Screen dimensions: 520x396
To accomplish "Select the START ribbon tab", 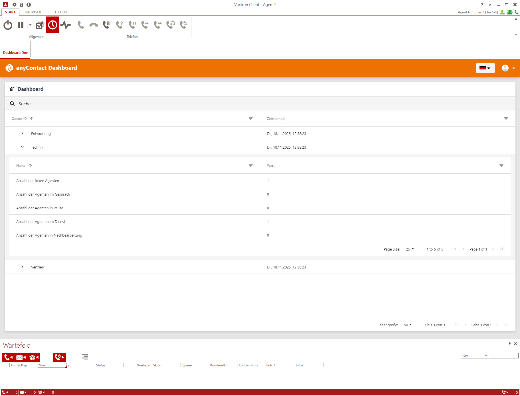I will pyautogui.click(x=10, y=12).
